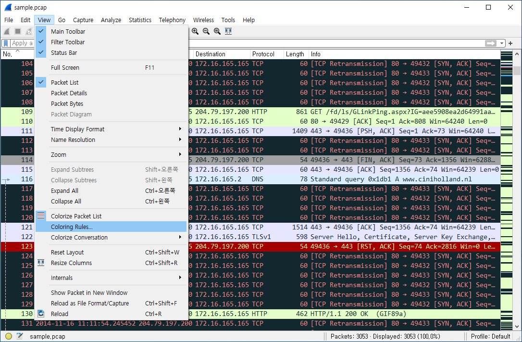The width and height of the screenshot is (522, 342).
Task: Toggle the Filter Toolbar visibility
Action: pos(110,42)
